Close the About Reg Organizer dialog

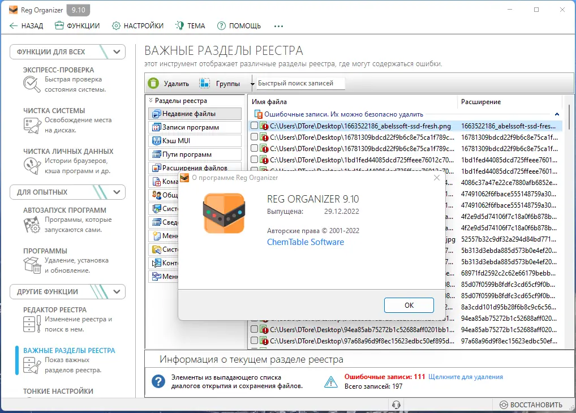(x=436, y=178)
